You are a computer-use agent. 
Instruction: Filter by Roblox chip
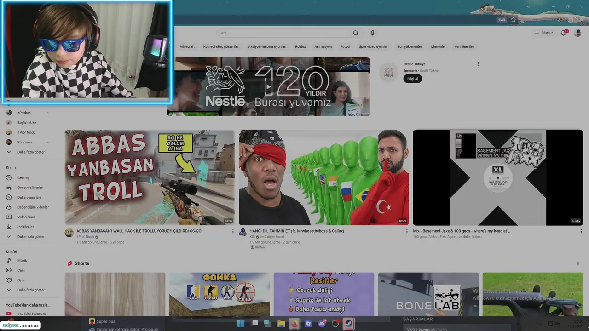pos(300,46)
